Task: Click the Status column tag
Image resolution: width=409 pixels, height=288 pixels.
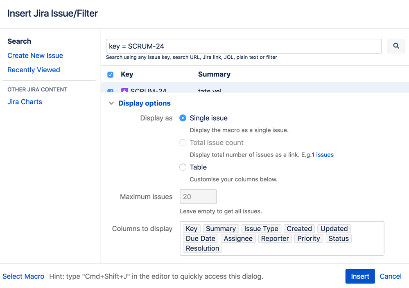Action: pyautogui.click(x=339, y=239)
